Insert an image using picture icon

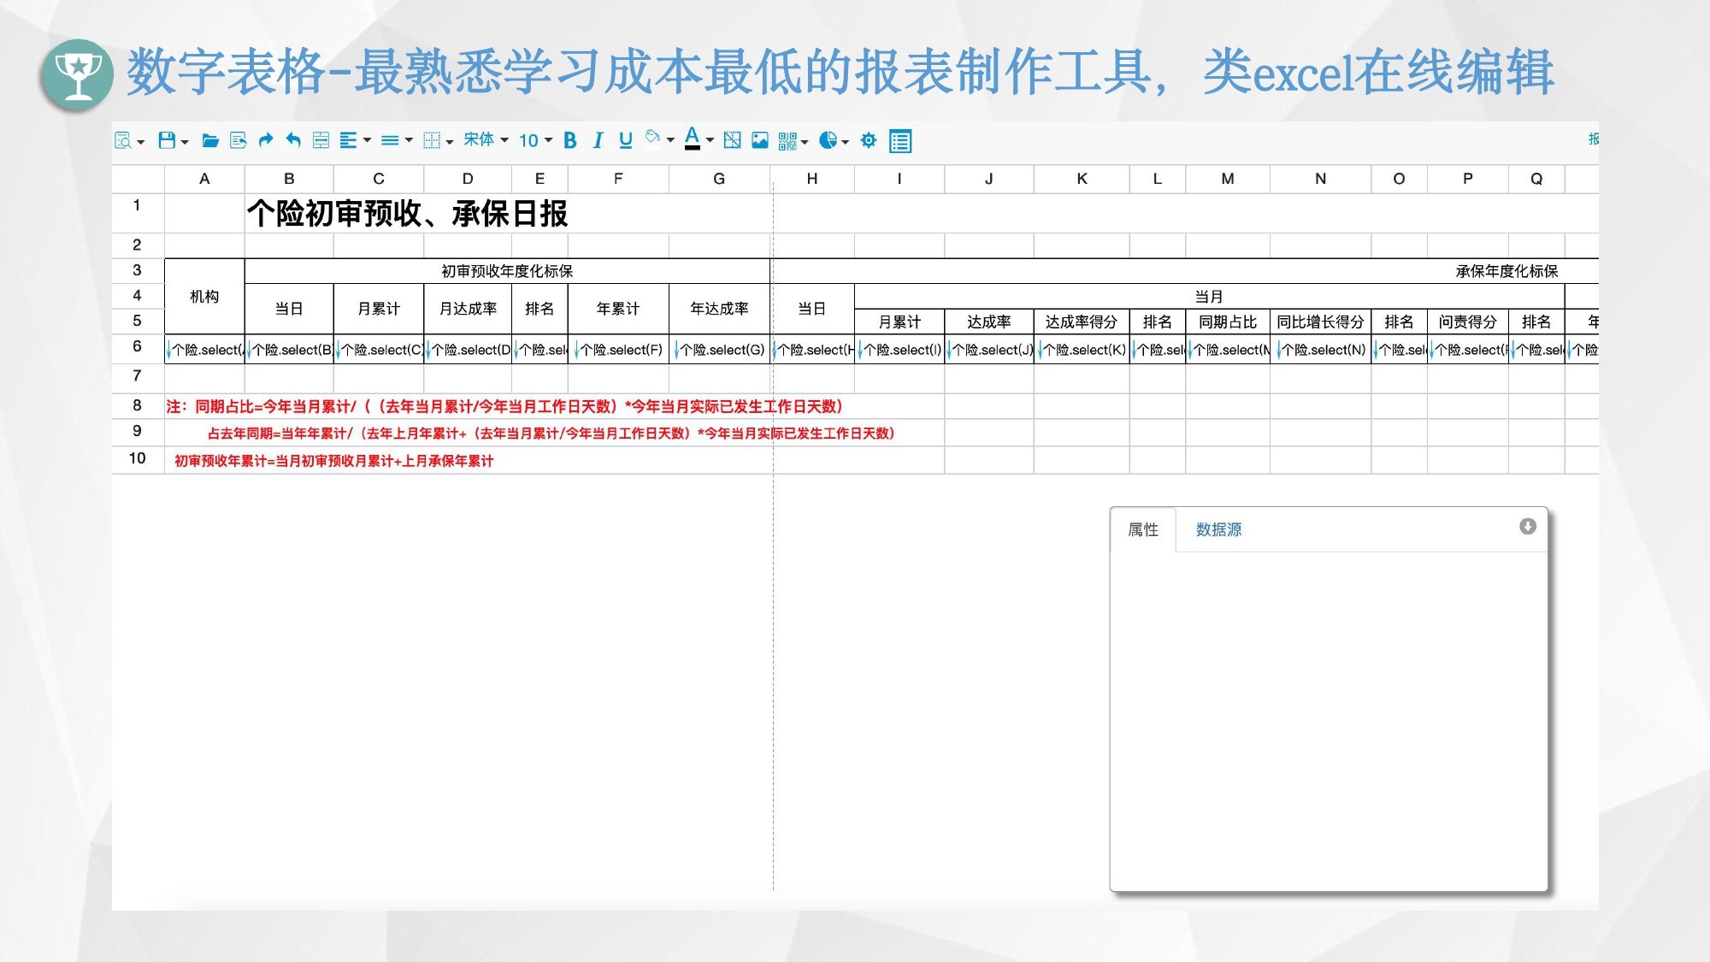[x=759, y=140]
